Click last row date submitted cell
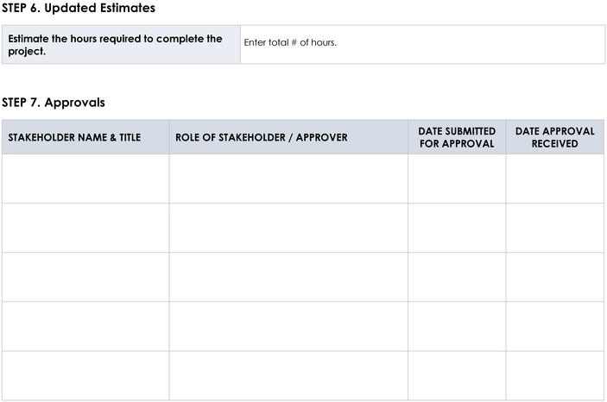607x402 pixels. pos(457,376)
